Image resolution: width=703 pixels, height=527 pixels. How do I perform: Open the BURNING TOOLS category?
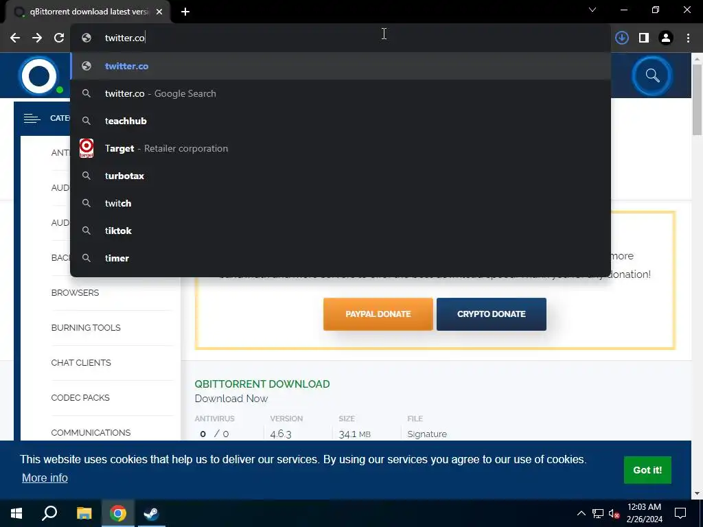(86, 327)
